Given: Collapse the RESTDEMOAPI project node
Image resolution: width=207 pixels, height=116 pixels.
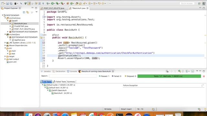Looking at the screenshot, I should coord(3,15).
